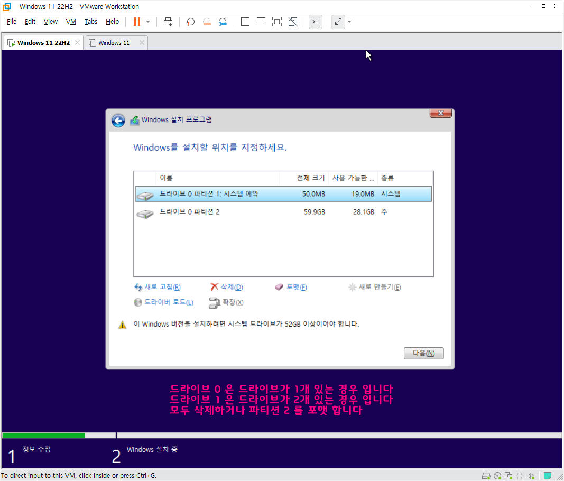Open the Tabs menu
564x481 pixels.
coord(90,22)
